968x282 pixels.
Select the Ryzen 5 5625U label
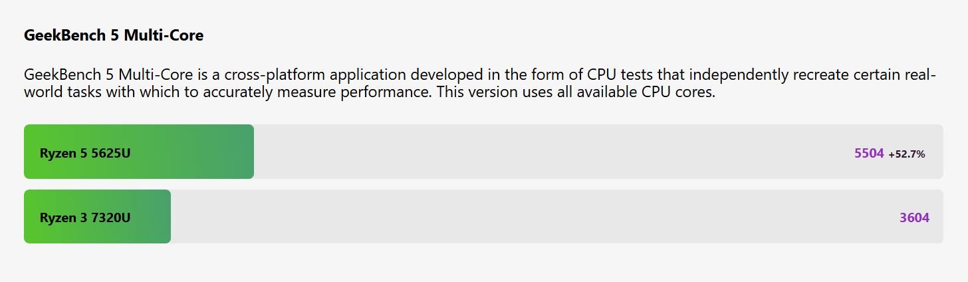click(x=85, y=153)
